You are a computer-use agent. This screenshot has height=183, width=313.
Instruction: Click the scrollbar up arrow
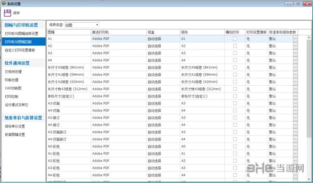(309, 37)
